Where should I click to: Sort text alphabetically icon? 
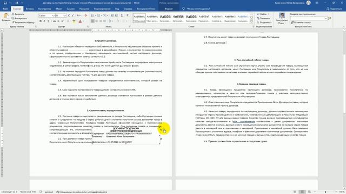122,16
